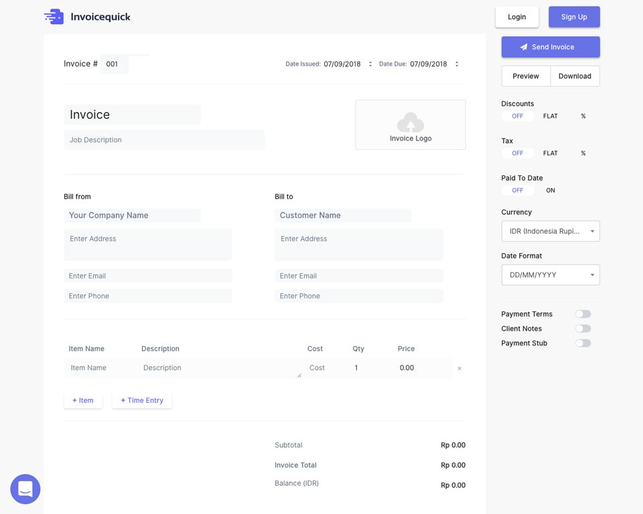
Task: Click the Job Description field
Action: (x=164, y=140)
